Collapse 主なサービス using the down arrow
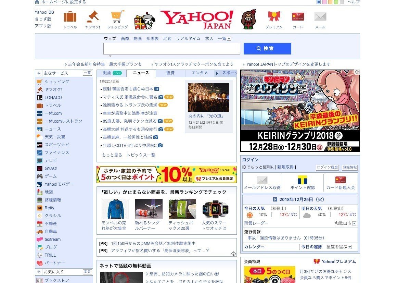The width and height of the screenshot is (397, 283). point(39,73)
